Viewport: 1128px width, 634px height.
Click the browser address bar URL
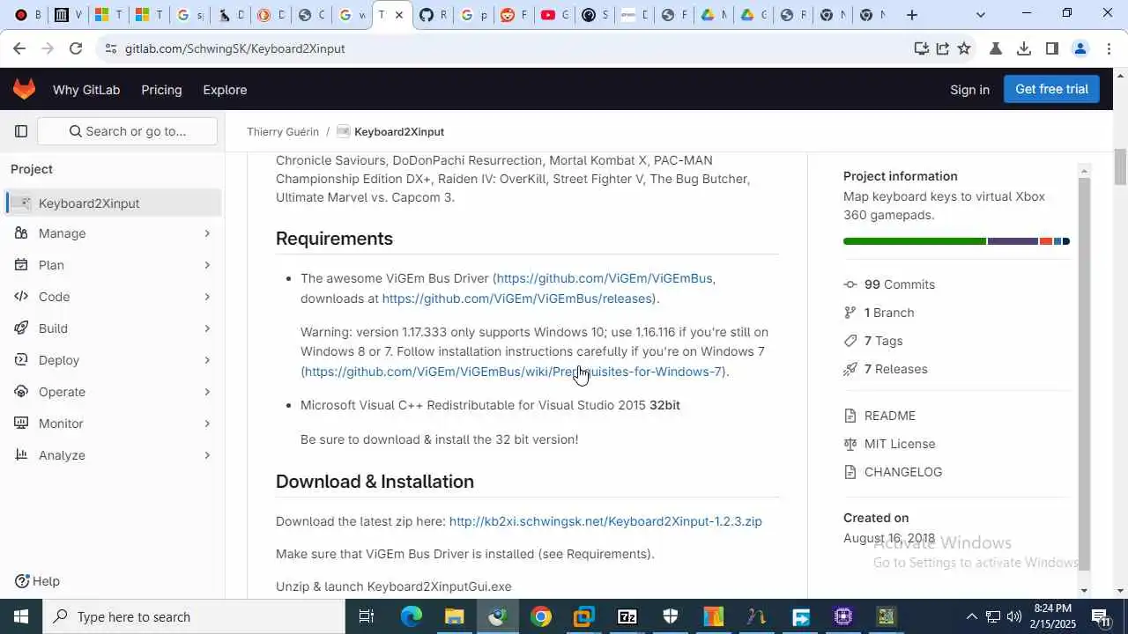(234, 48)
